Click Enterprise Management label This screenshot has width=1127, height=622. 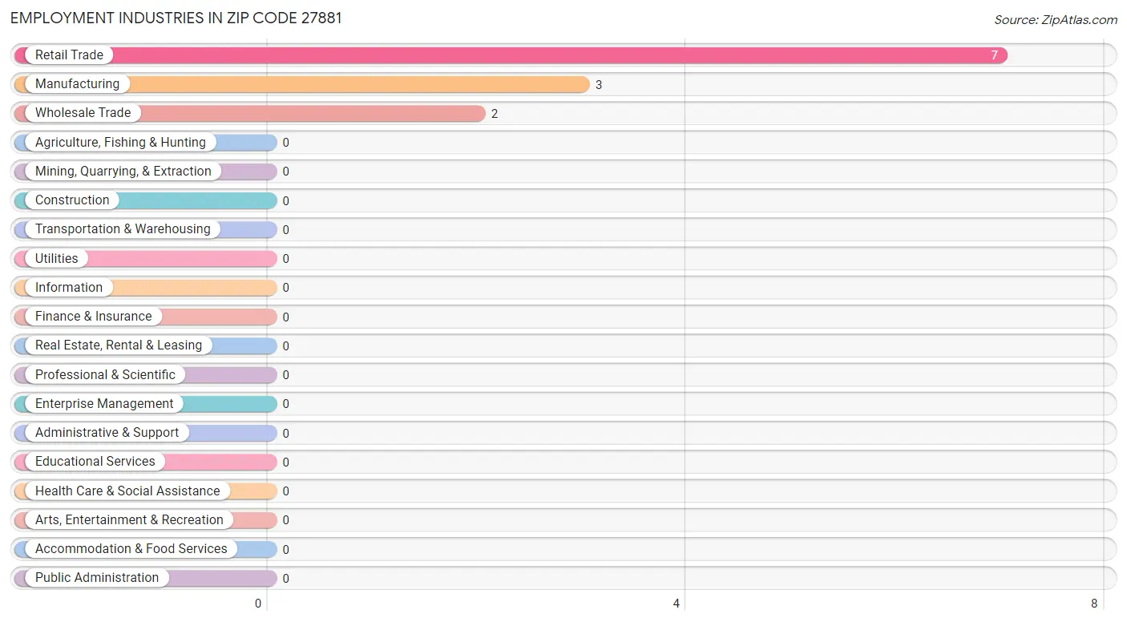pos(104,404)
